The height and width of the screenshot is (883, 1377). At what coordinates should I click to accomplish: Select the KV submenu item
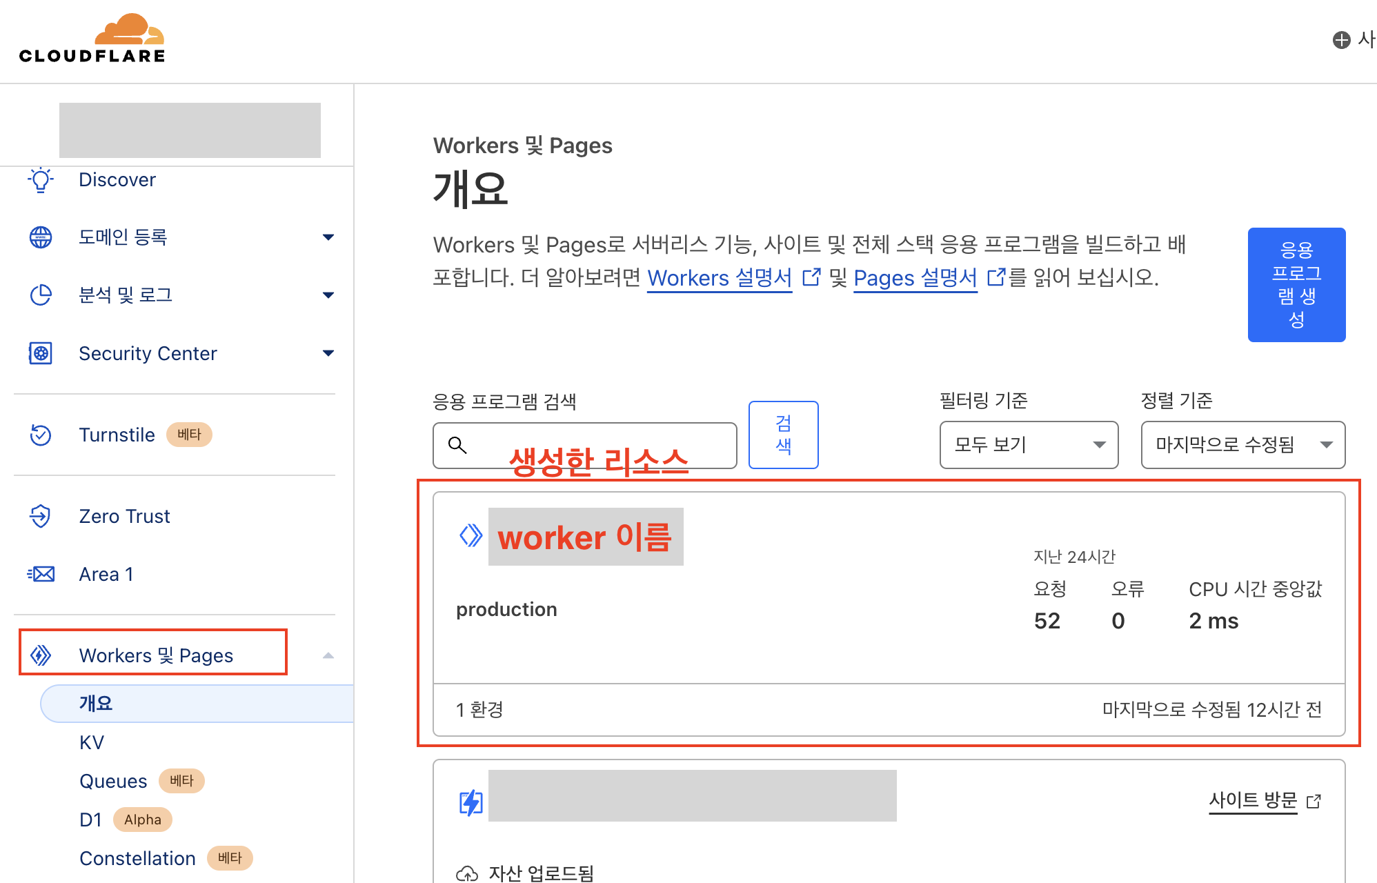(x=92, y=742)
